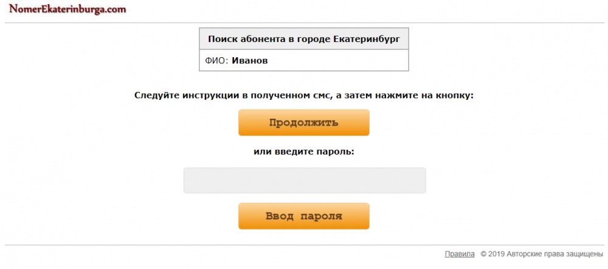608x269 pixels.
Task: Click the horizontal divider above the footer
Action: coord(304,245)
